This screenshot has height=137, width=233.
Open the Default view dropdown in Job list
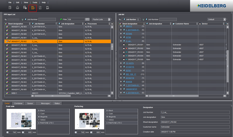[217, 20]
